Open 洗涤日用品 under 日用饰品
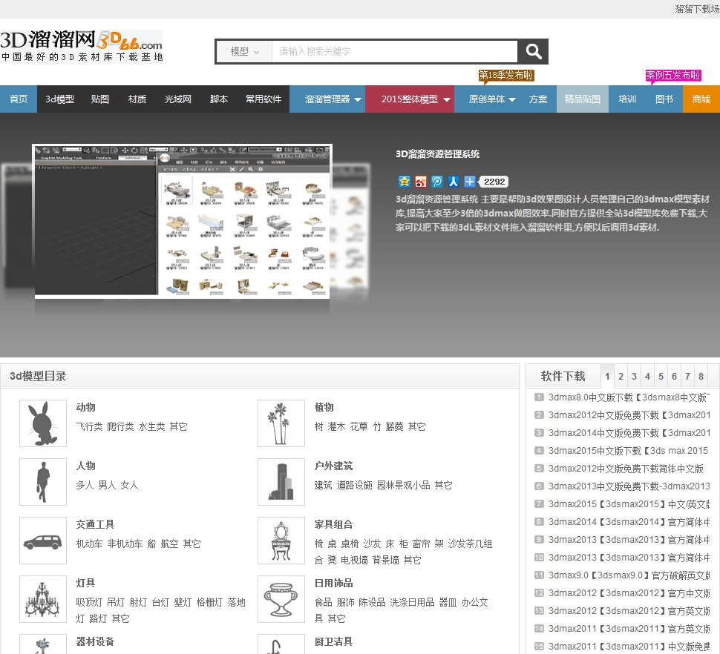This screenshot has width=720, height=654. point(412,602)
